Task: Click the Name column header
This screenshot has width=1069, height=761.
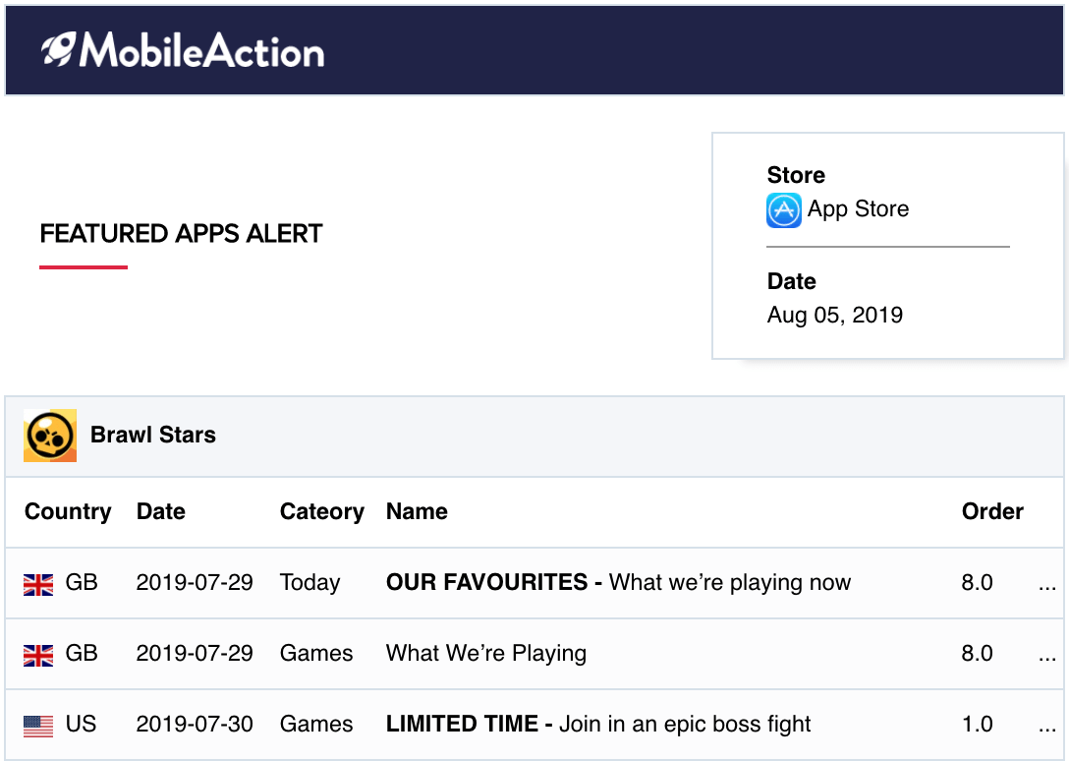Action: [417, 511]
